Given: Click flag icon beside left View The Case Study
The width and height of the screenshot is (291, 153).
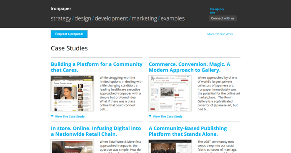Looking at the screenshot, I should tap(52, 116).
